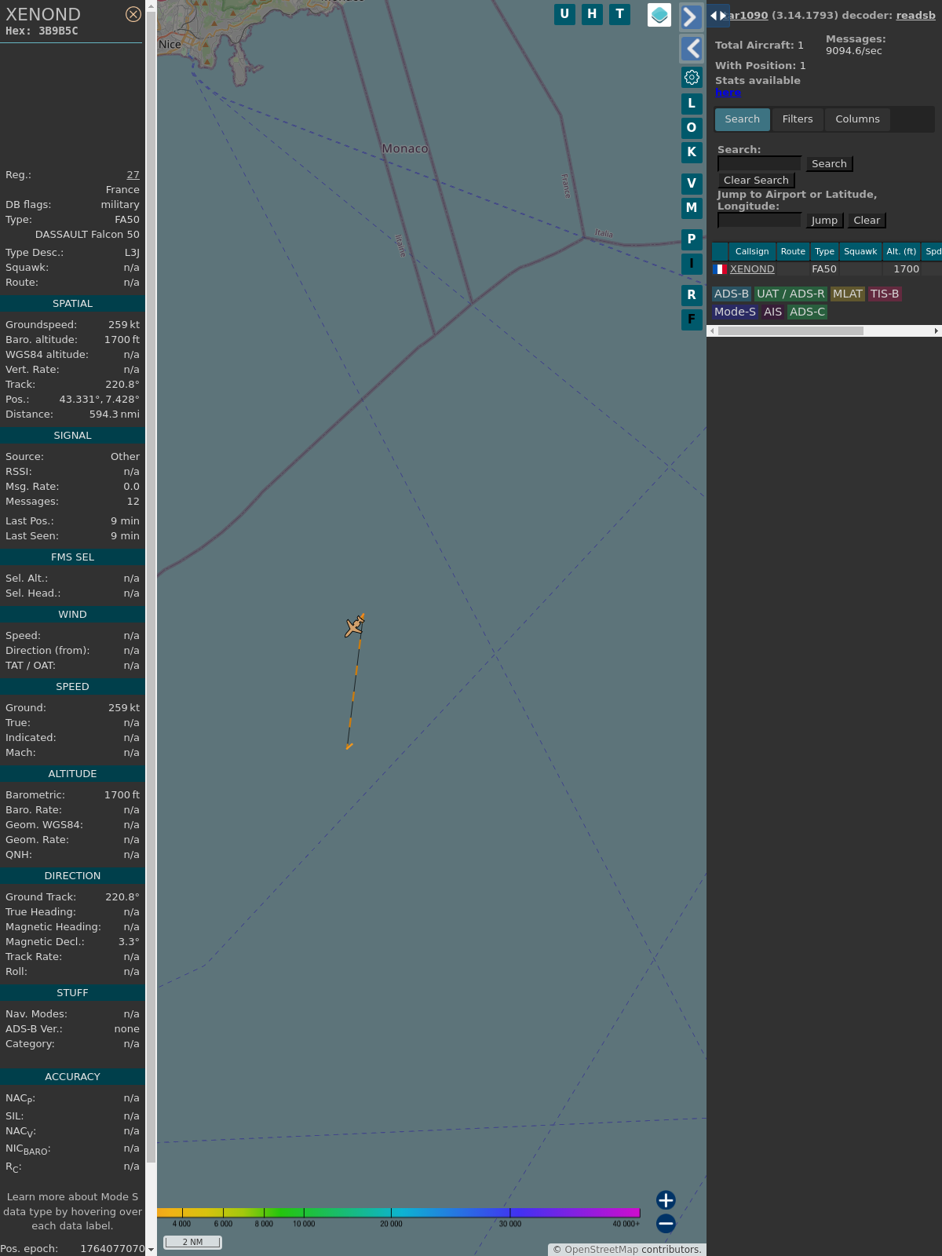Switch to the Filters tab
942x1256 pixels.
point(797,119)
